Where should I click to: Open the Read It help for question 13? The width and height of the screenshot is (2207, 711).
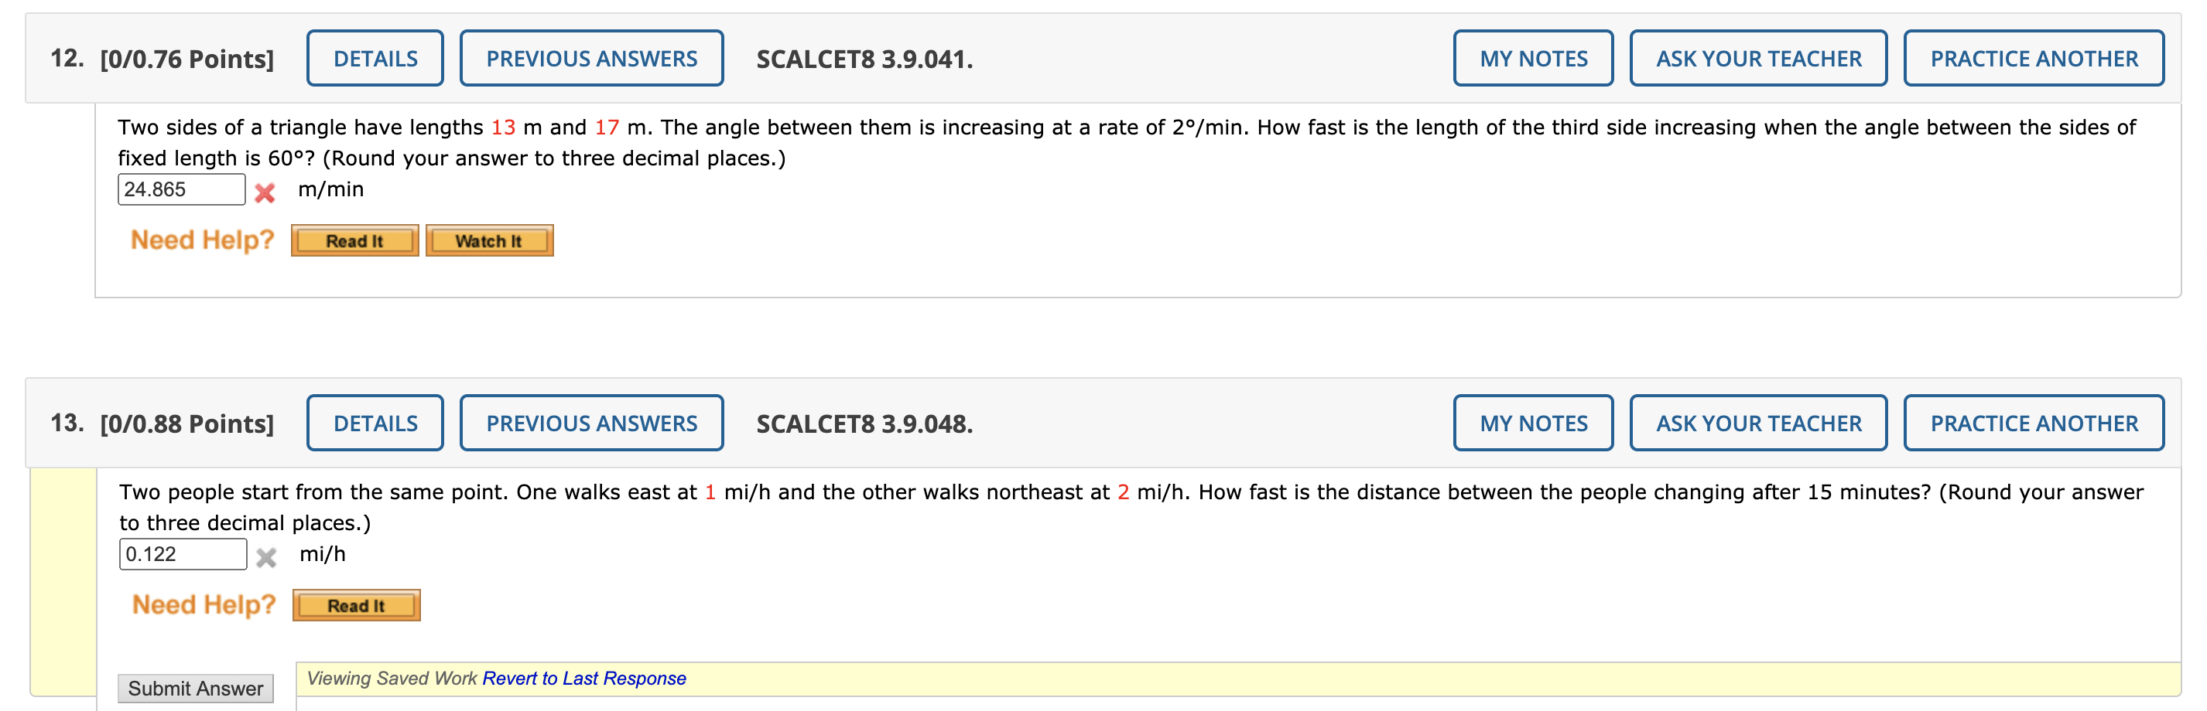point(355,605)
